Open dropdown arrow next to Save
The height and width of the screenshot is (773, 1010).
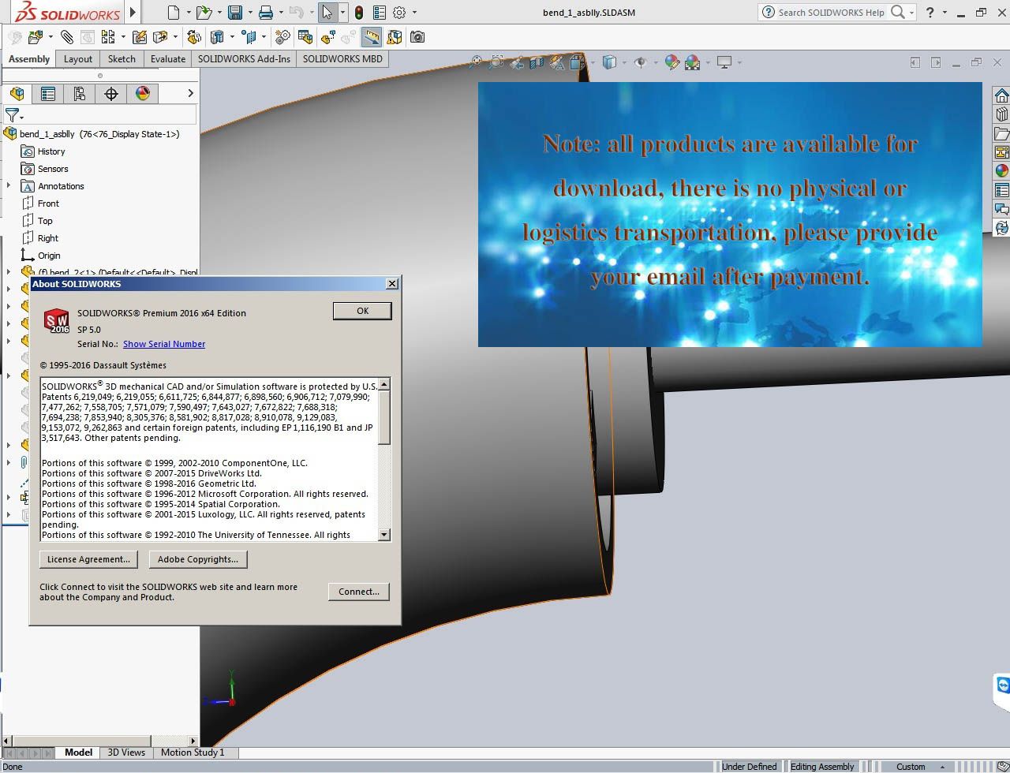[249, 13]
